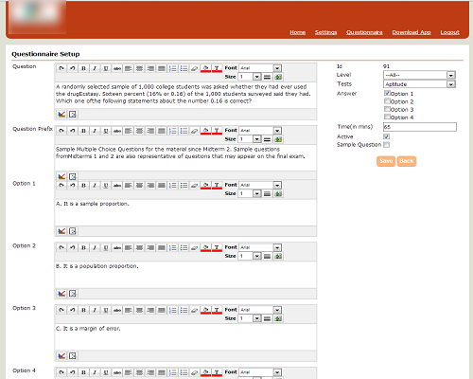Go to the Questionnaire menu link
Viewport: 473px width, 379px height.
(364, 32)
